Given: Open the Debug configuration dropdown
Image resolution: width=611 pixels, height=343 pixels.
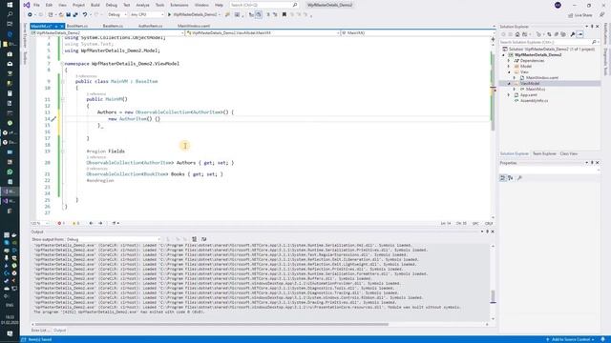Looking at the screenshot, I should click(117, 15).
